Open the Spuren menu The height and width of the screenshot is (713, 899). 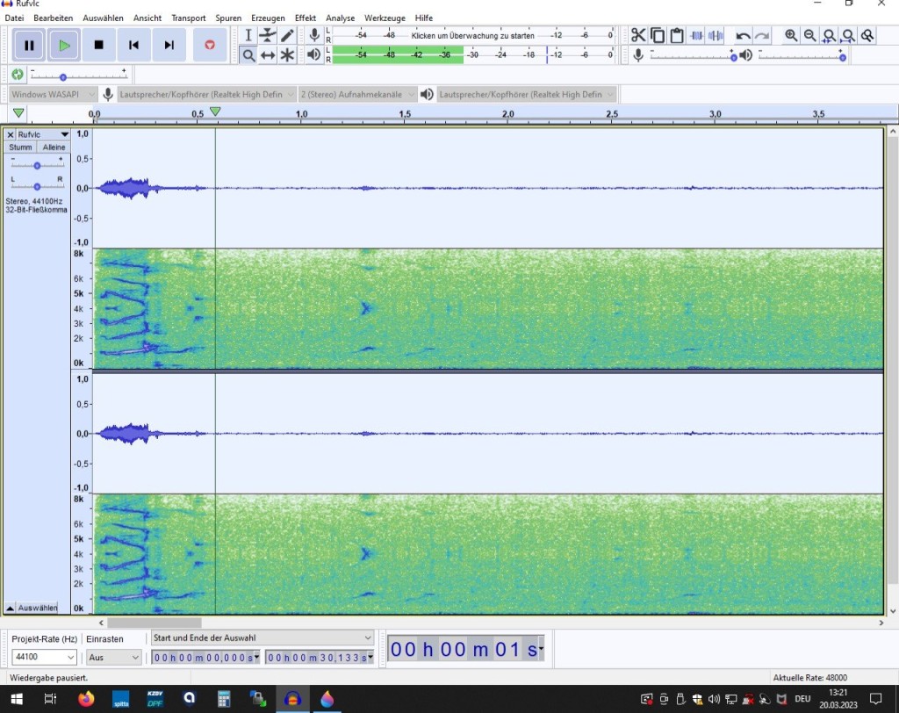(x=228, y=18)
